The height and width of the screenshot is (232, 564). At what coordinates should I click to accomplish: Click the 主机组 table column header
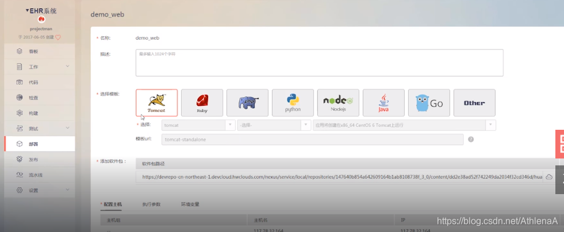coord(114,220)
